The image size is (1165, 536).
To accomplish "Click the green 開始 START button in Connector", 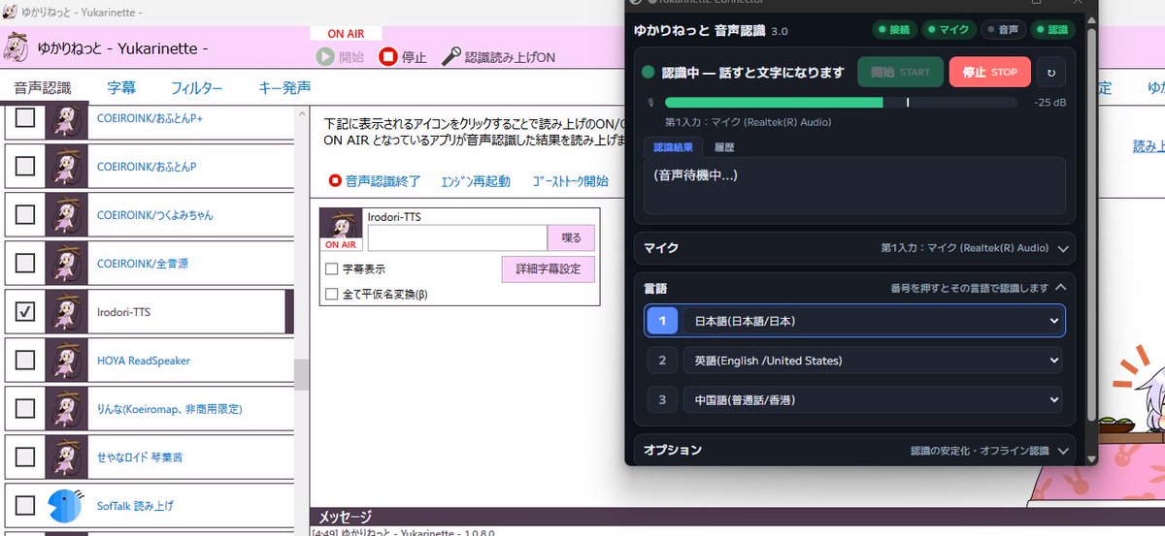I will 900,72.
